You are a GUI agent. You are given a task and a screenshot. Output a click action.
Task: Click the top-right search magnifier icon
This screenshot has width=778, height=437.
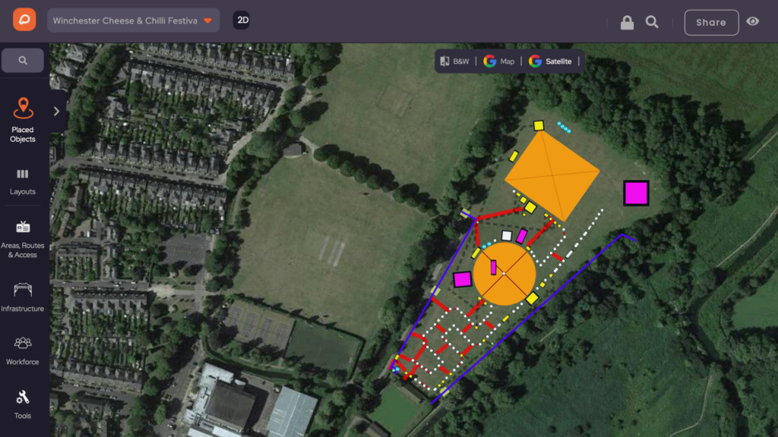point(652,22)
